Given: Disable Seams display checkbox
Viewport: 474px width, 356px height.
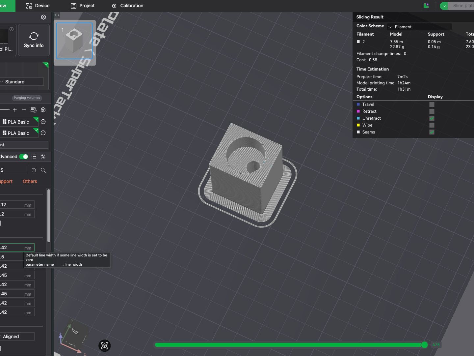Looking at the screenshot, I should [432, 132].
